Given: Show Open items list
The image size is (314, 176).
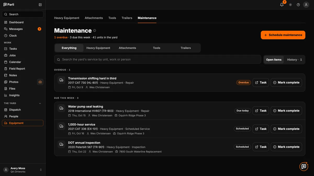Looking at the screenshot, I should [x=274, y=60].
